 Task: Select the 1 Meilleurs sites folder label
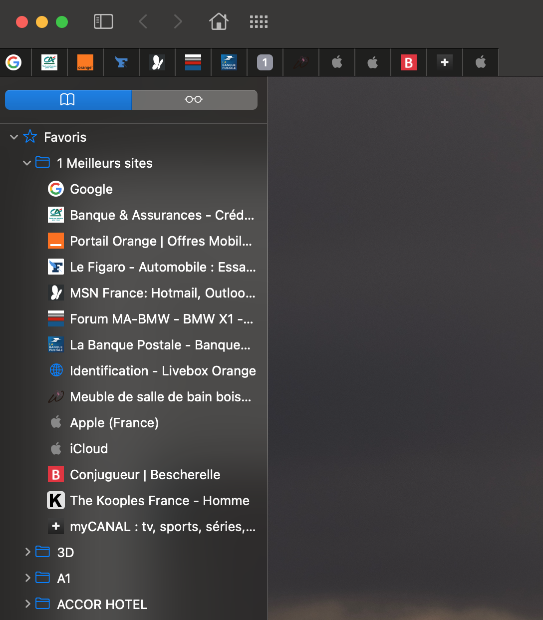point(105,163)
